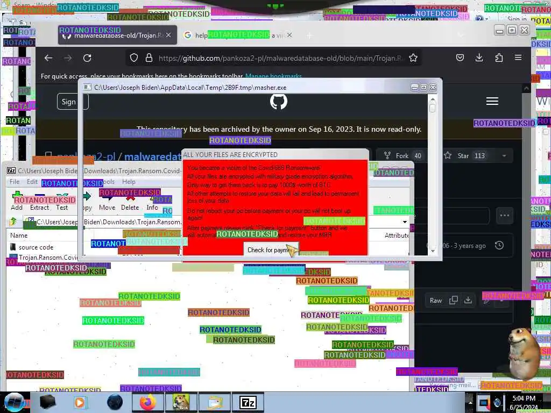Click 7-Zip Extract toolbar button
Image resolution: width=551 pixels, height=413 pixels.
pyautogui.click(x=39, y=201)
